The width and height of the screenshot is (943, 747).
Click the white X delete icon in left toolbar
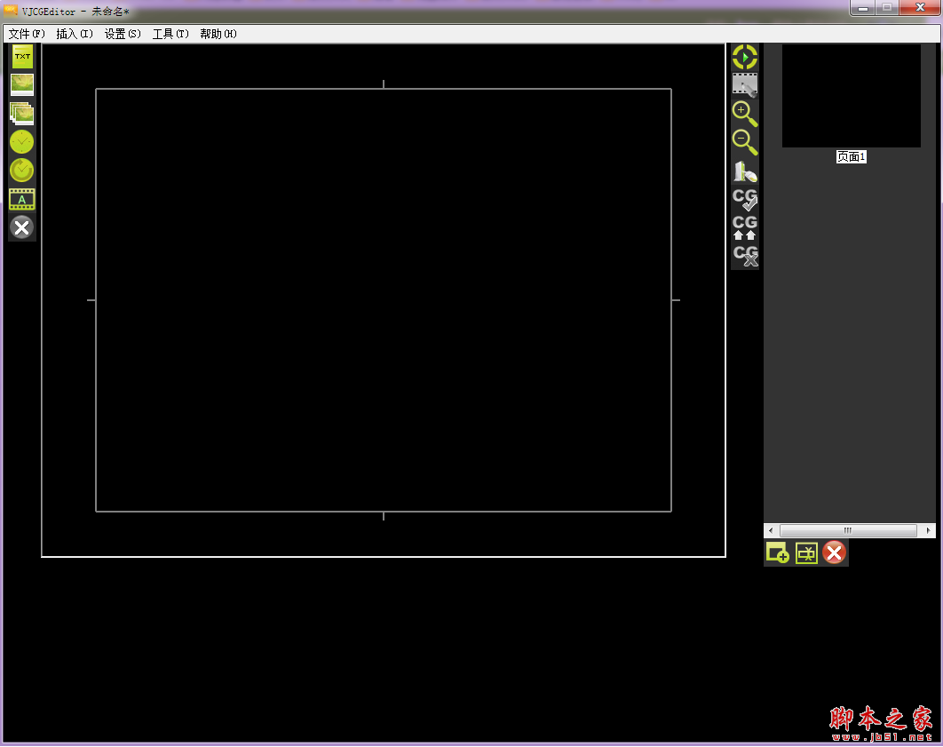coord(22,228)
